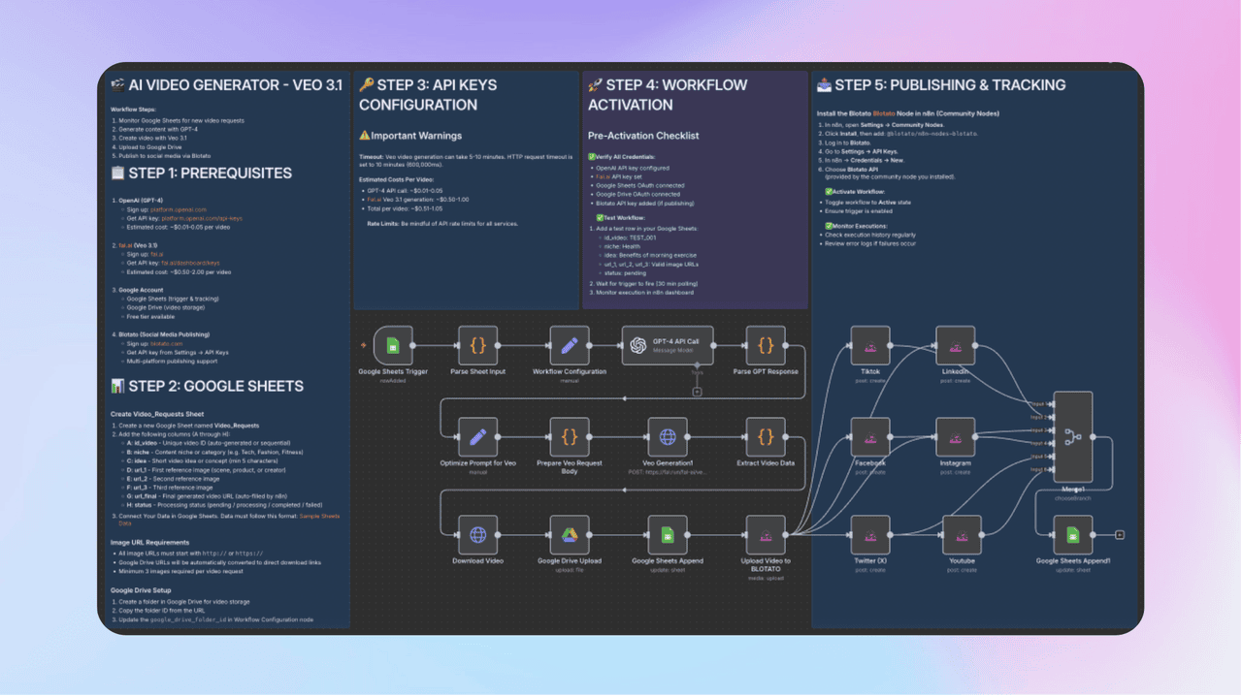
Task: Open the Google Drive Upload node
Action: (569, 534)
